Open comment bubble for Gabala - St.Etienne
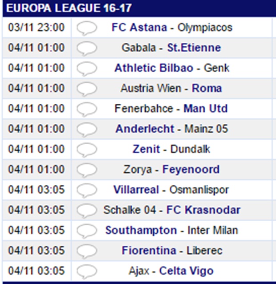The image size is (276, 284). [87, 48]
